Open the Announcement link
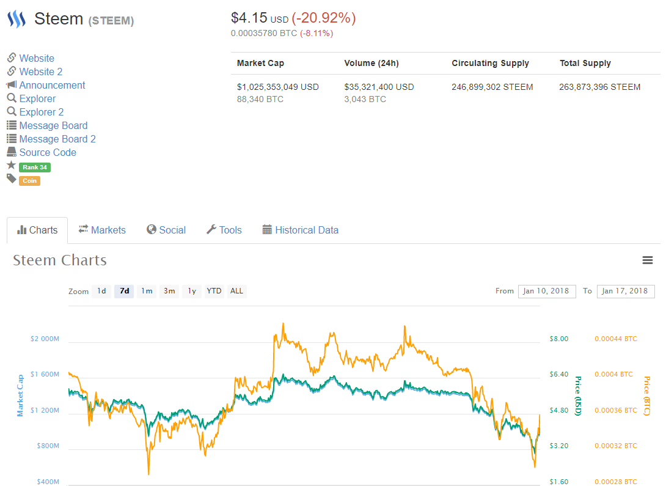Viewport: 666px width, 486px height. (x=53, y=86)
